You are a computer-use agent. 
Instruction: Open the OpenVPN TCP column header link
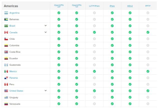pos(77,6)
